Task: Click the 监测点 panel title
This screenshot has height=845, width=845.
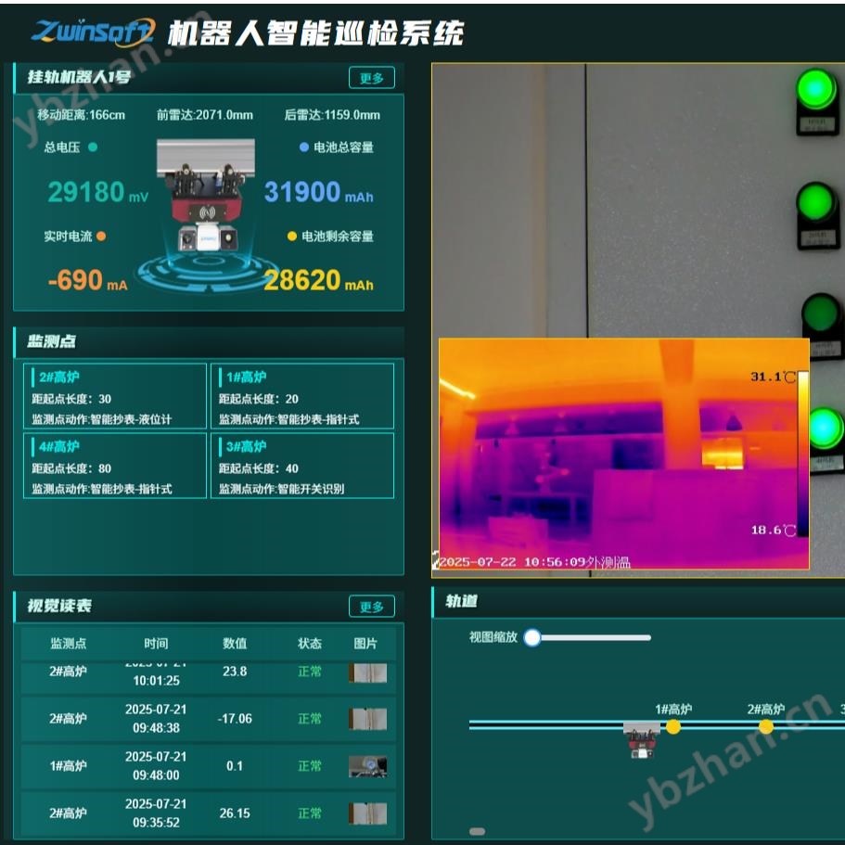Action: click(x=52, y=341)
